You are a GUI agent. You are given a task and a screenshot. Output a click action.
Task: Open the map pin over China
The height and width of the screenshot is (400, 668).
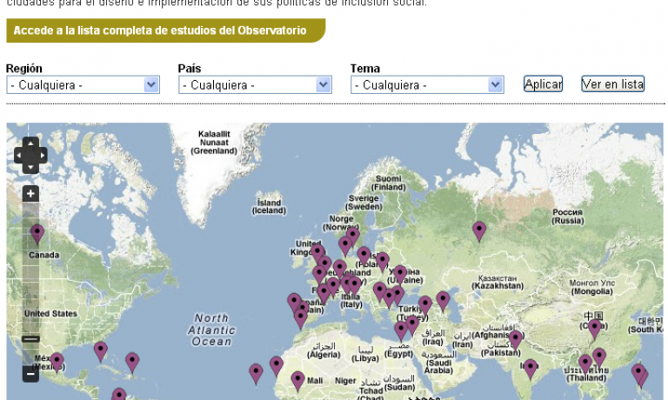coord(595,328)
